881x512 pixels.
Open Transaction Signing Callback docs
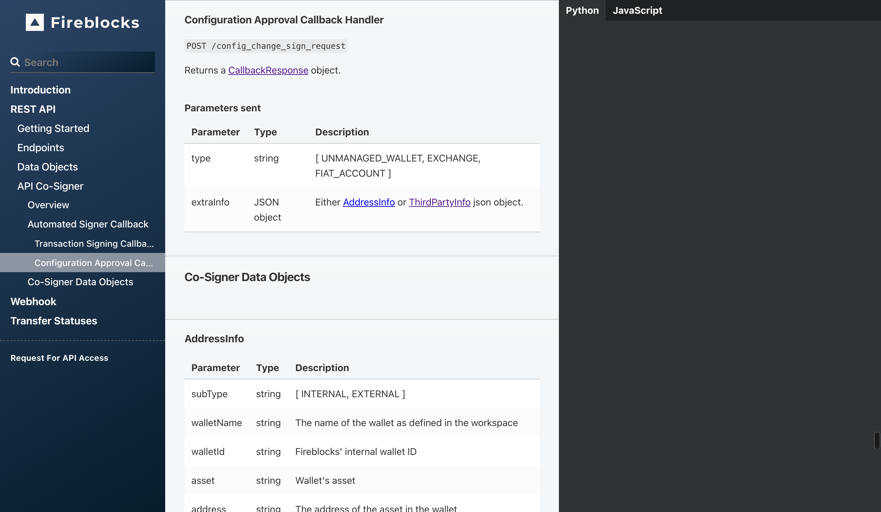94,243
